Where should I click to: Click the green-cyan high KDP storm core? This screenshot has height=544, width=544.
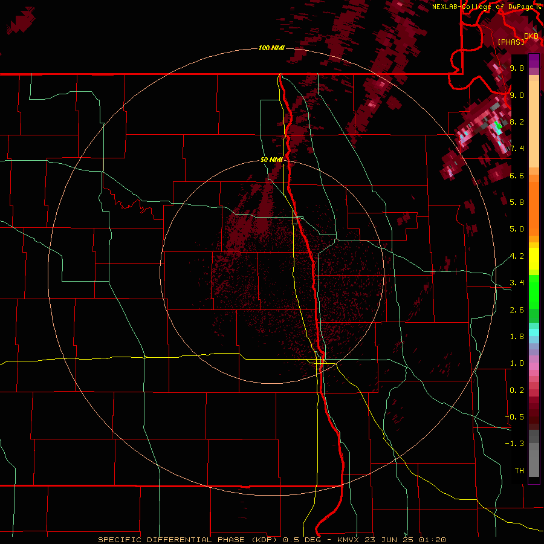tap(498, 128)
